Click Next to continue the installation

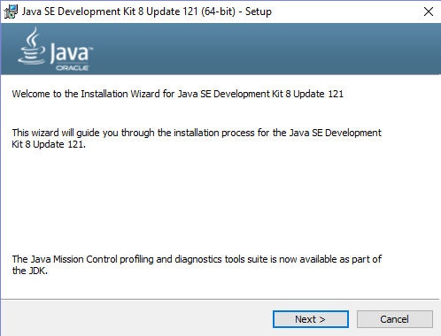(x=311, y=319)
